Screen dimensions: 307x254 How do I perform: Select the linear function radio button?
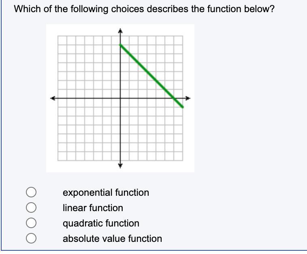32,208
